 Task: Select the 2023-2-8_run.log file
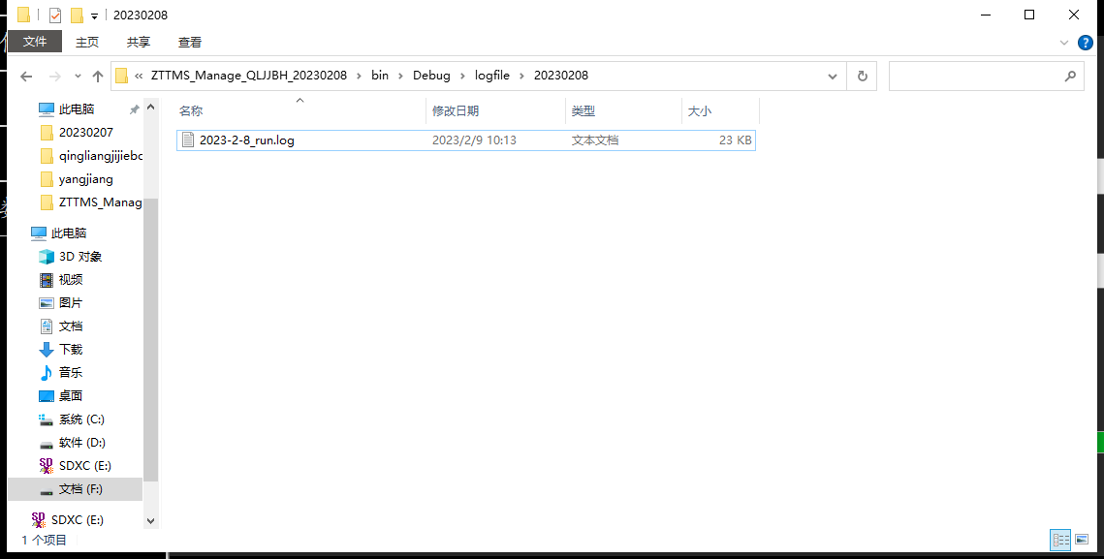(x=247, y=140)
